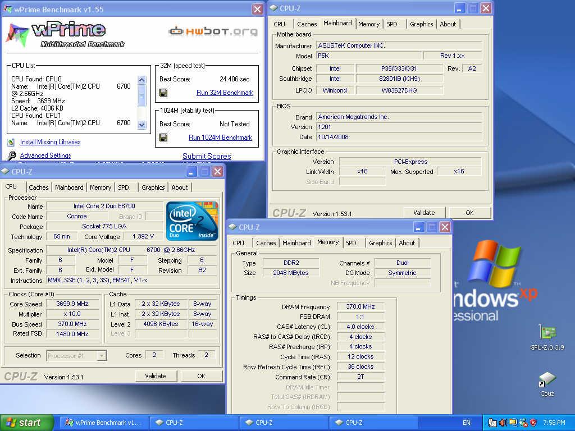Viewport: 575px width, 431px height.
Task: Open the Install Missing Libraries link
Action: click(50, 142)
